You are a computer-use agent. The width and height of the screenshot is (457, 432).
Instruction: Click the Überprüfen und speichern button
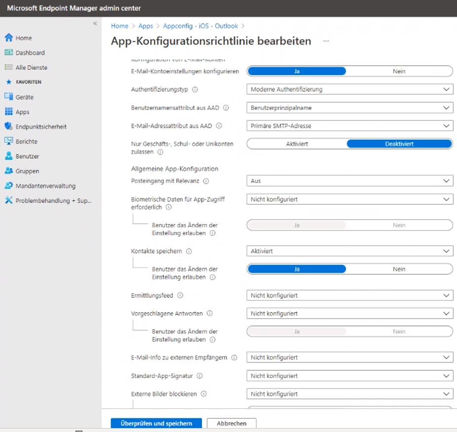coord(156,424)
